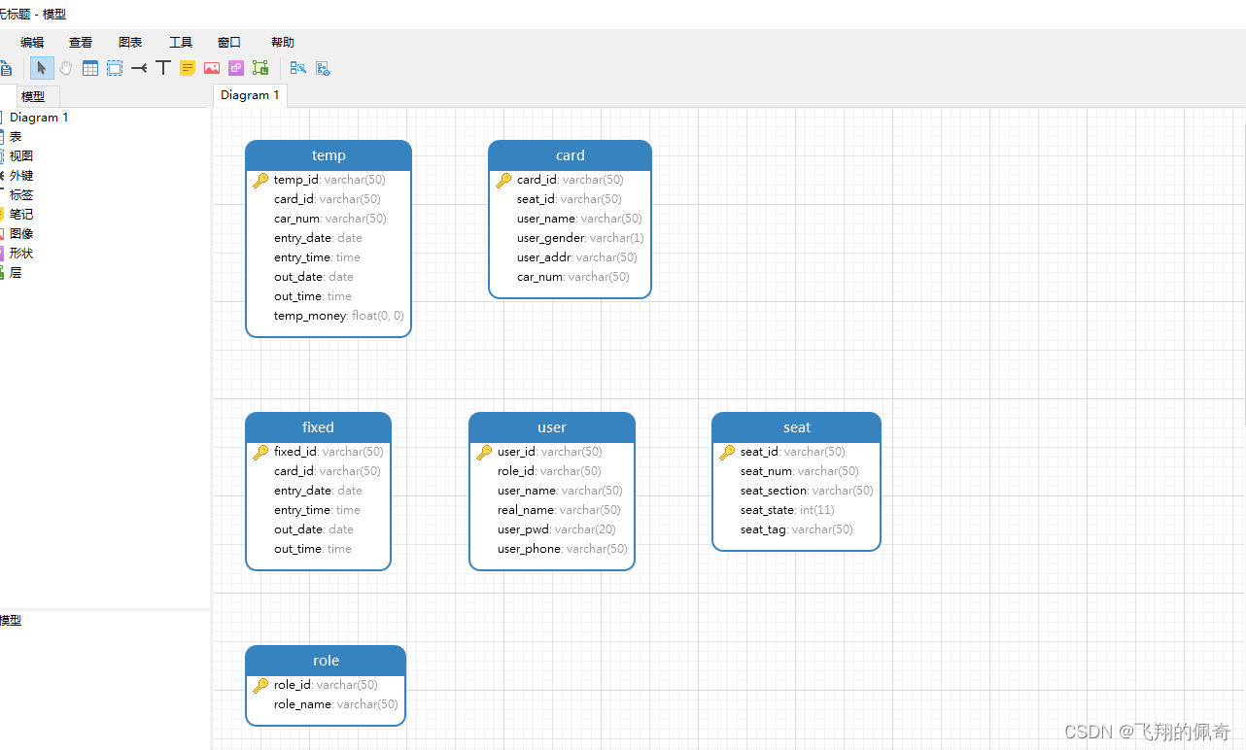Choose the new view tool
The image size is (1246, 750).
(x=115, y=68)
